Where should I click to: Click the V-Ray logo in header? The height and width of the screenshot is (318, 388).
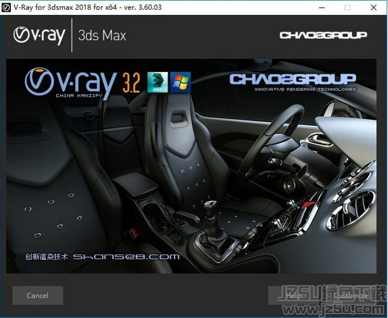pos(39,34)
